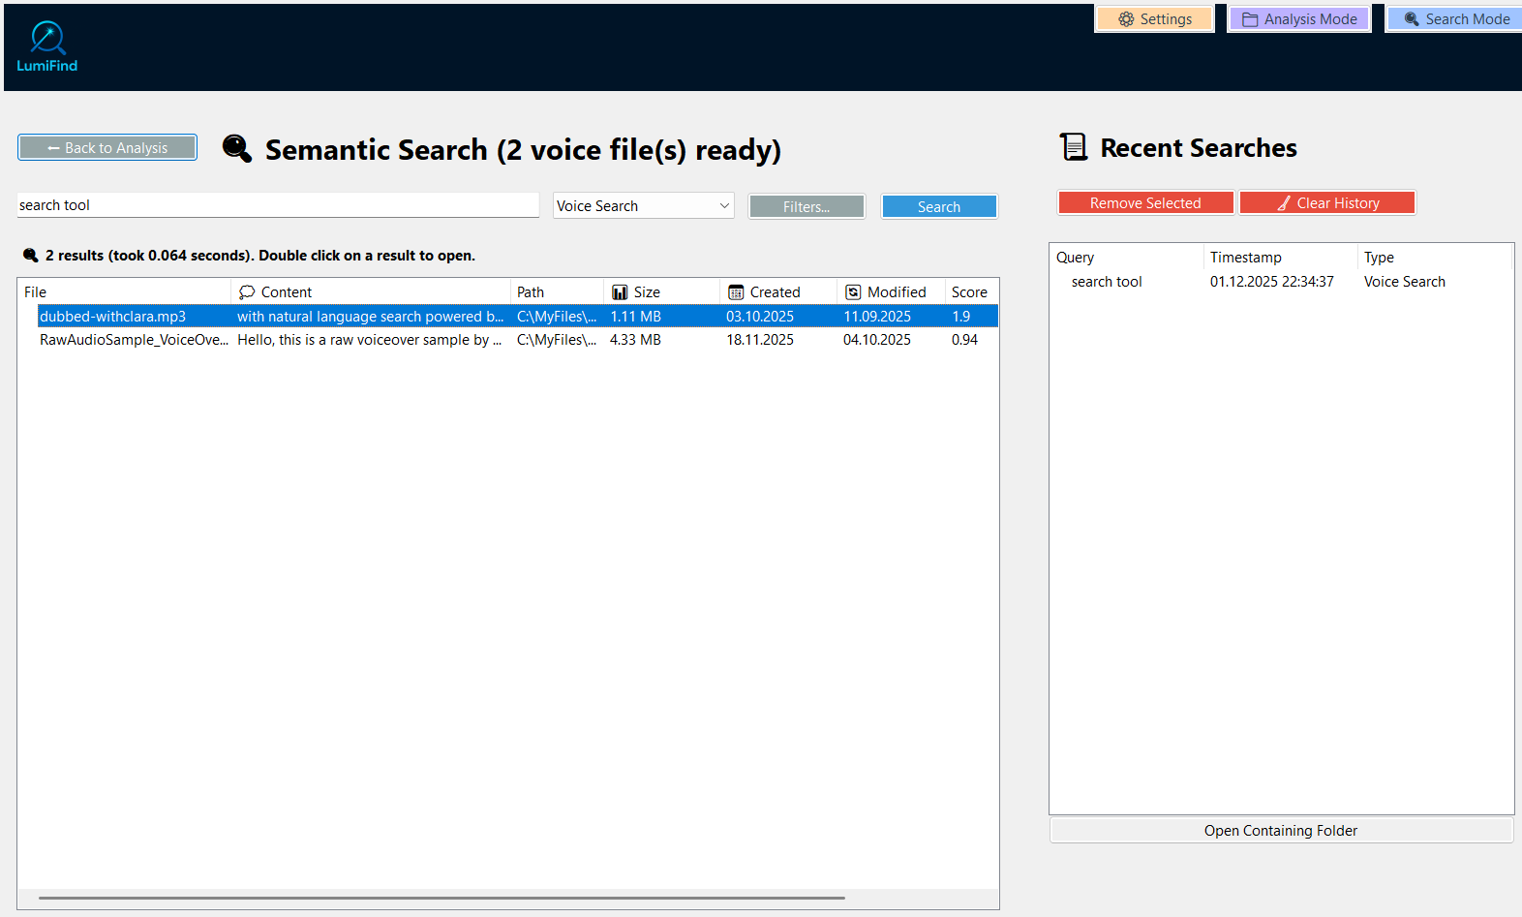Click the 18.11.2025 created date cell
The width and height of the screenshot is (1522, 917).
760,340
